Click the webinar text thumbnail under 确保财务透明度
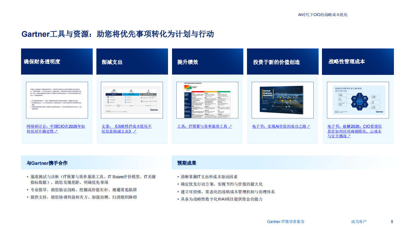The height and width of the screenshot is (233, 415). (x=57, y=100)
